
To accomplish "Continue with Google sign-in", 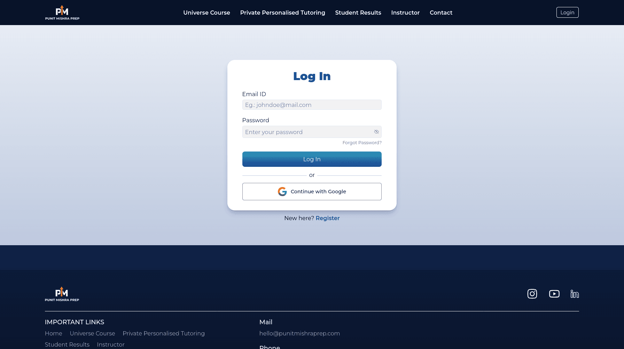I will (x=312, y=192).
